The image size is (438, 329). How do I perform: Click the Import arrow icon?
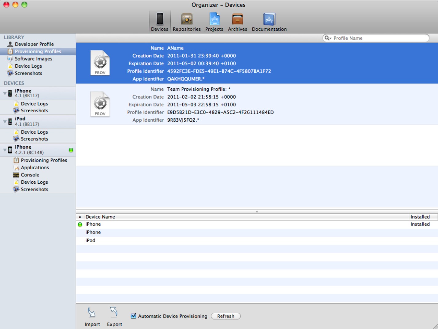point(92,312)
